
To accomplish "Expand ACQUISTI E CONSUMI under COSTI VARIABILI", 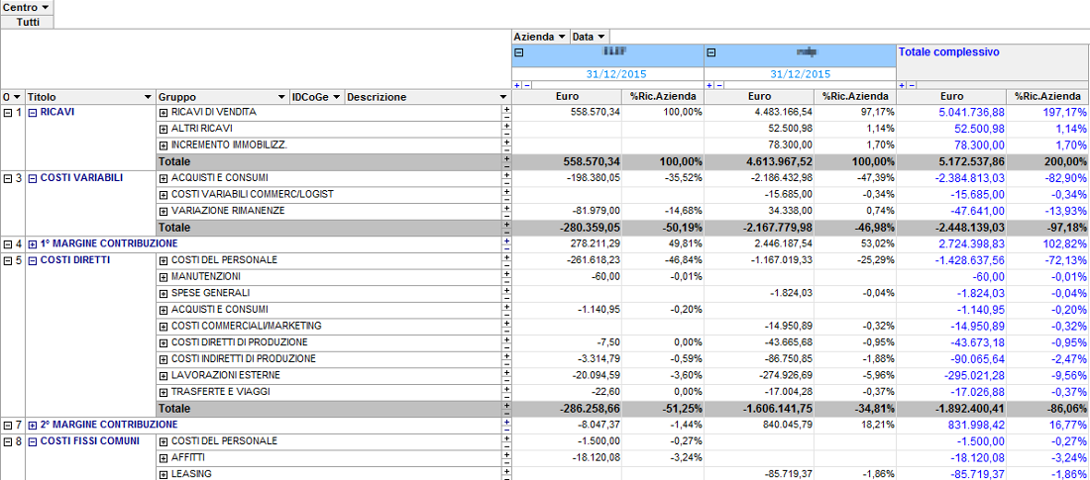I will point(164,178).
